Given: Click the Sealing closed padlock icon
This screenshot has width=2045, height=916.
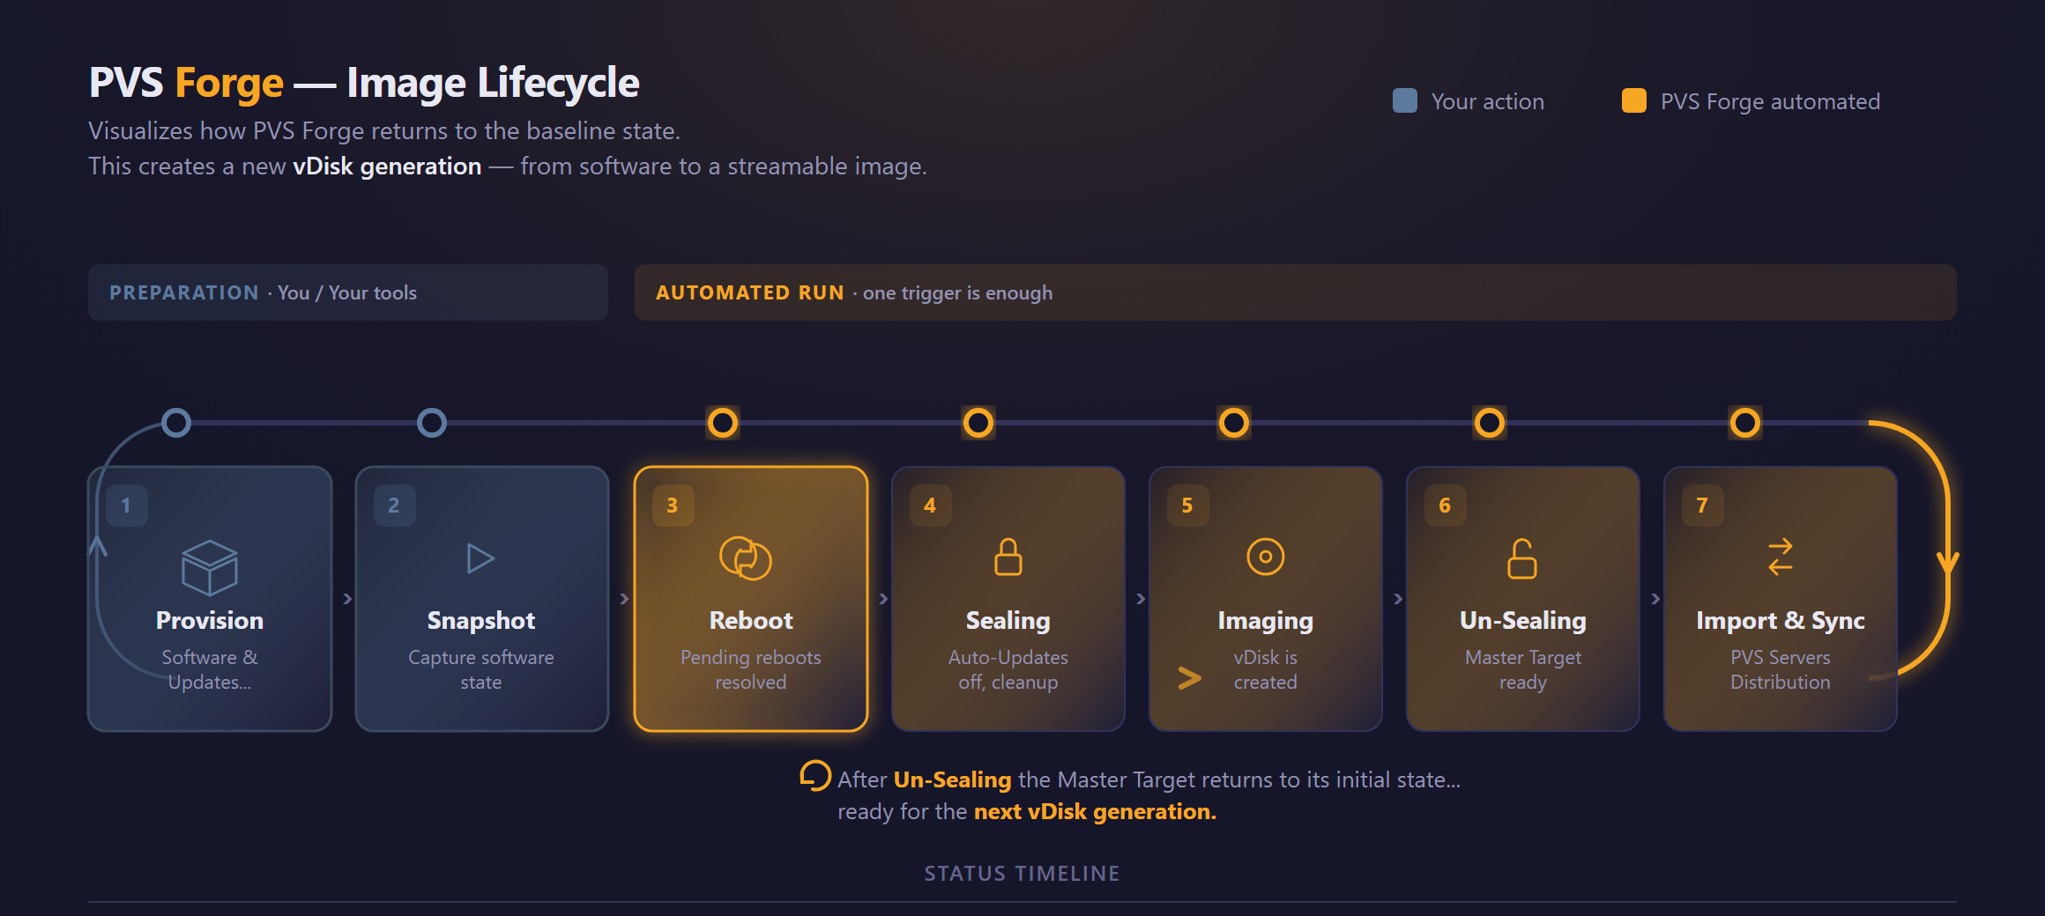Looking at the screenshot, I should pyautogui.click(x=1008, y=557).
